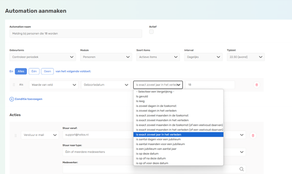Choose the 'Is gevuld' option

179,96
